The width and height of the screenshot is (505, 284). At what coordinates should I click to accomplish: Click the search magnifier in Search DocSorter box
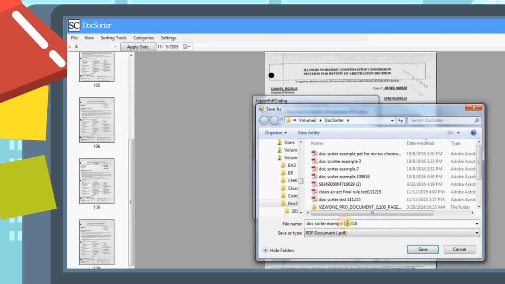[477, 120]
